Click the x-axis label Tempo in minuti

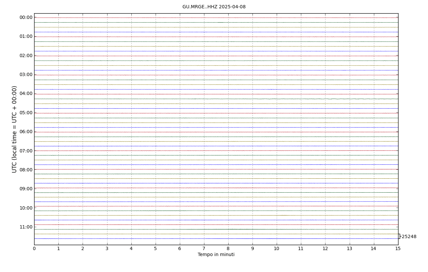(216, 255)
